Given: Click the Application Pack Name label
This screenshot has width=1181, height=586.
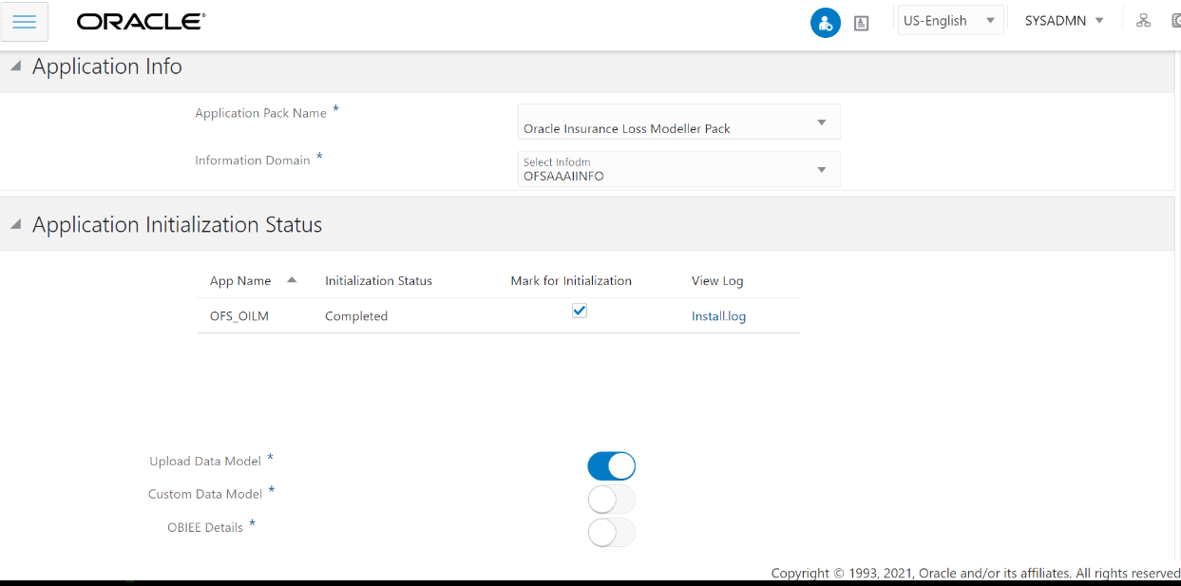Looking at the screenshot, I should 260,113.
